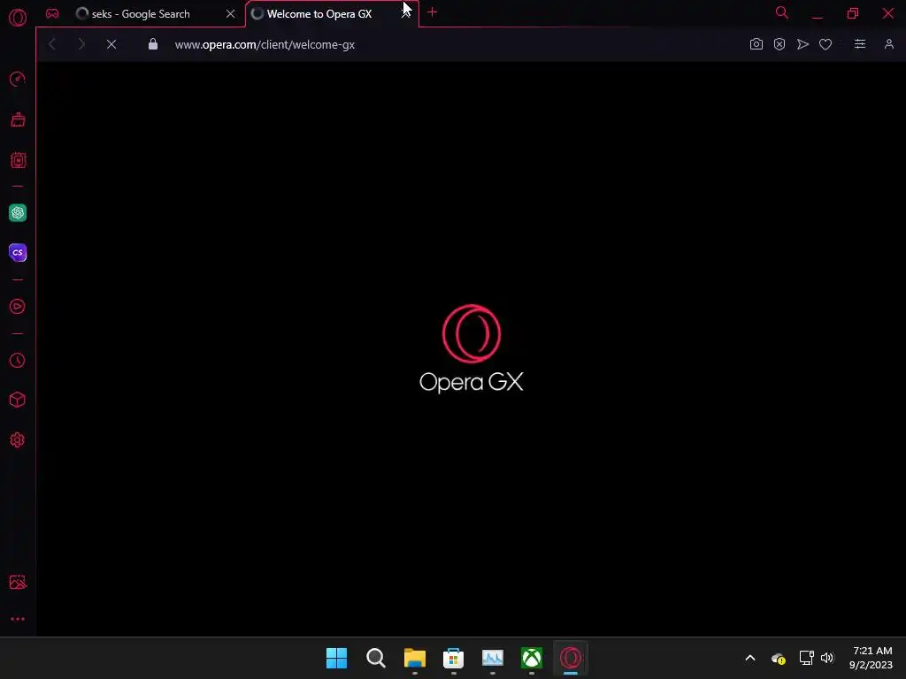Open volume speaker tray icon
Screen dimensions: 906x679
coord(827,658)
